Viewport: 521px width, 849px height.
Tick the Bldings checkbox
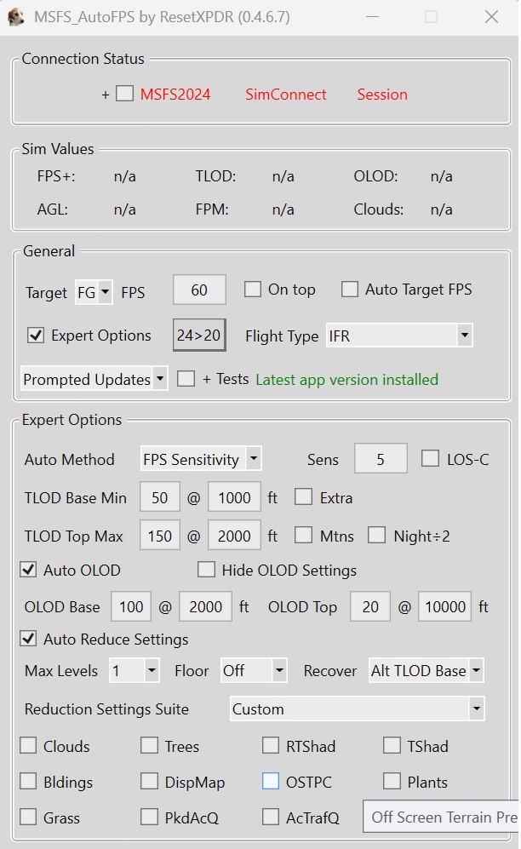(x=28, y=782)
